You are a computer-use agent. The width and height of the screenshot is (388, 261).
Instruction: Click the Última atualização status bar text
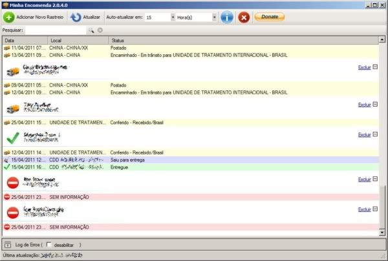tap(43, 255)
